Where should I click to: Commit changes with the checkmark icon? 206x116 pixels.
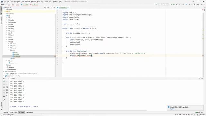point(189,5)
